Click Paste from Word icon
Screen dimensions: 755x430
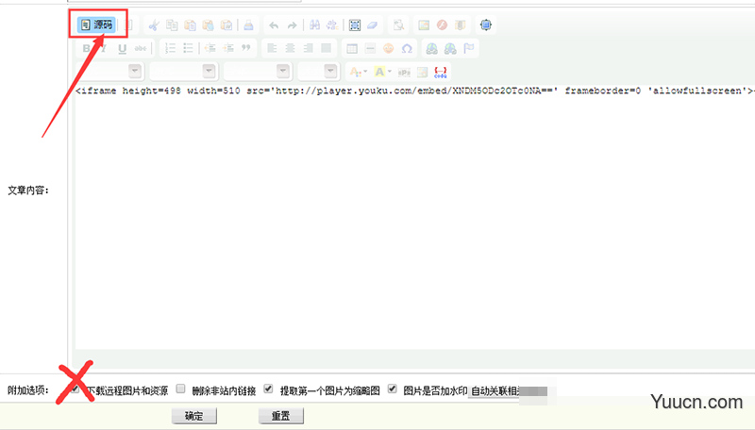(226, 25)
